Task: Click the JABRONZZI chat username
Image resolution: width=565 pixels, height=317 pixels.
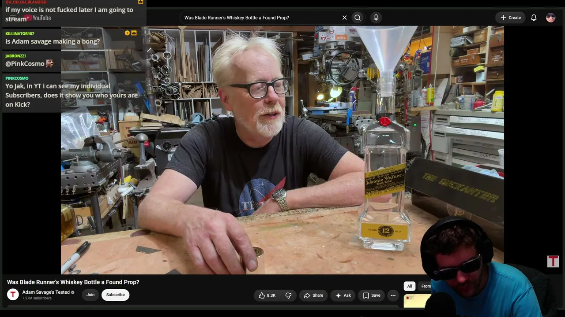Action: pyautogui.click(x=15, y=56)
